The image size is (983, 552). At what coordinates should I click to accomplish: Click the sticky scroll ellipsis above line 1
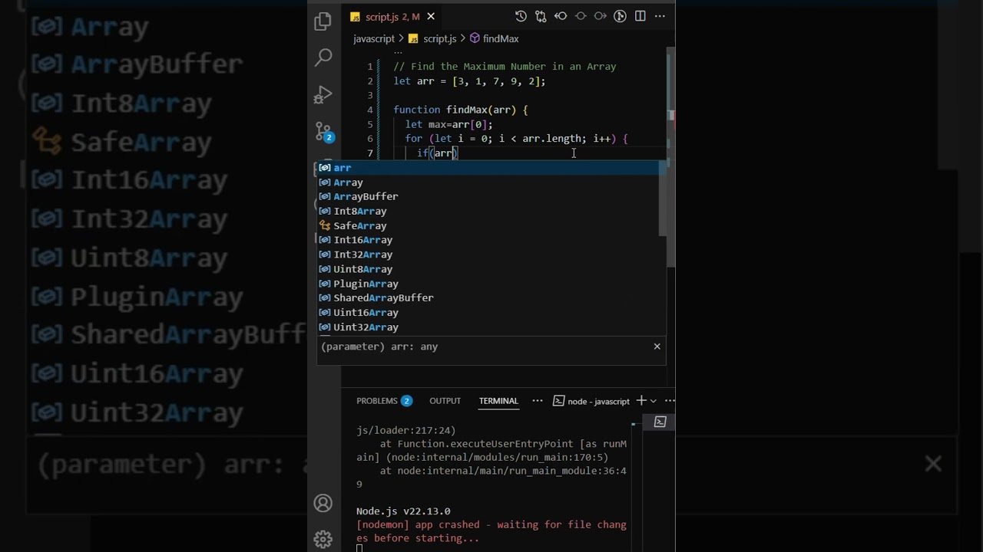tap(398, 52)
